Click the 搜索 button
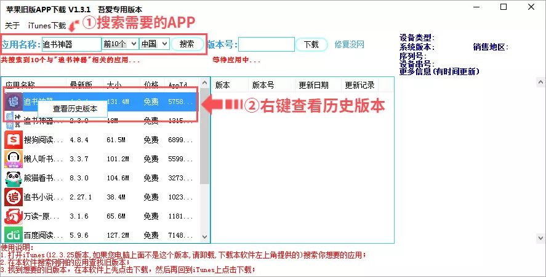546x277 pixels. [187, 44]
